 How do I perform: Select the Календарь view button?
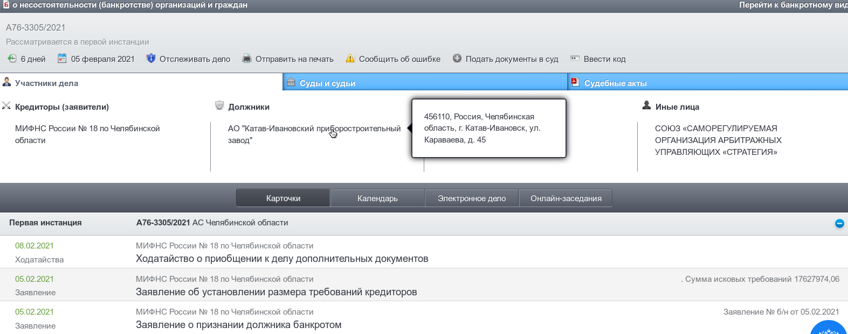coord(377,198)
